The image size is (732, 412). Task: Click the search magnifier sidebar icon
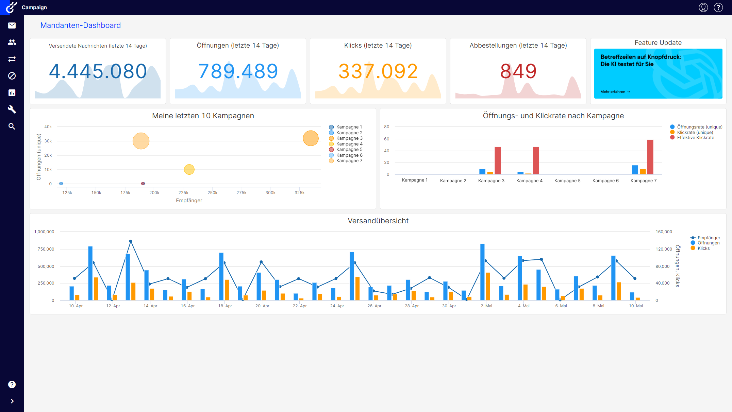[x=12, y=126]
